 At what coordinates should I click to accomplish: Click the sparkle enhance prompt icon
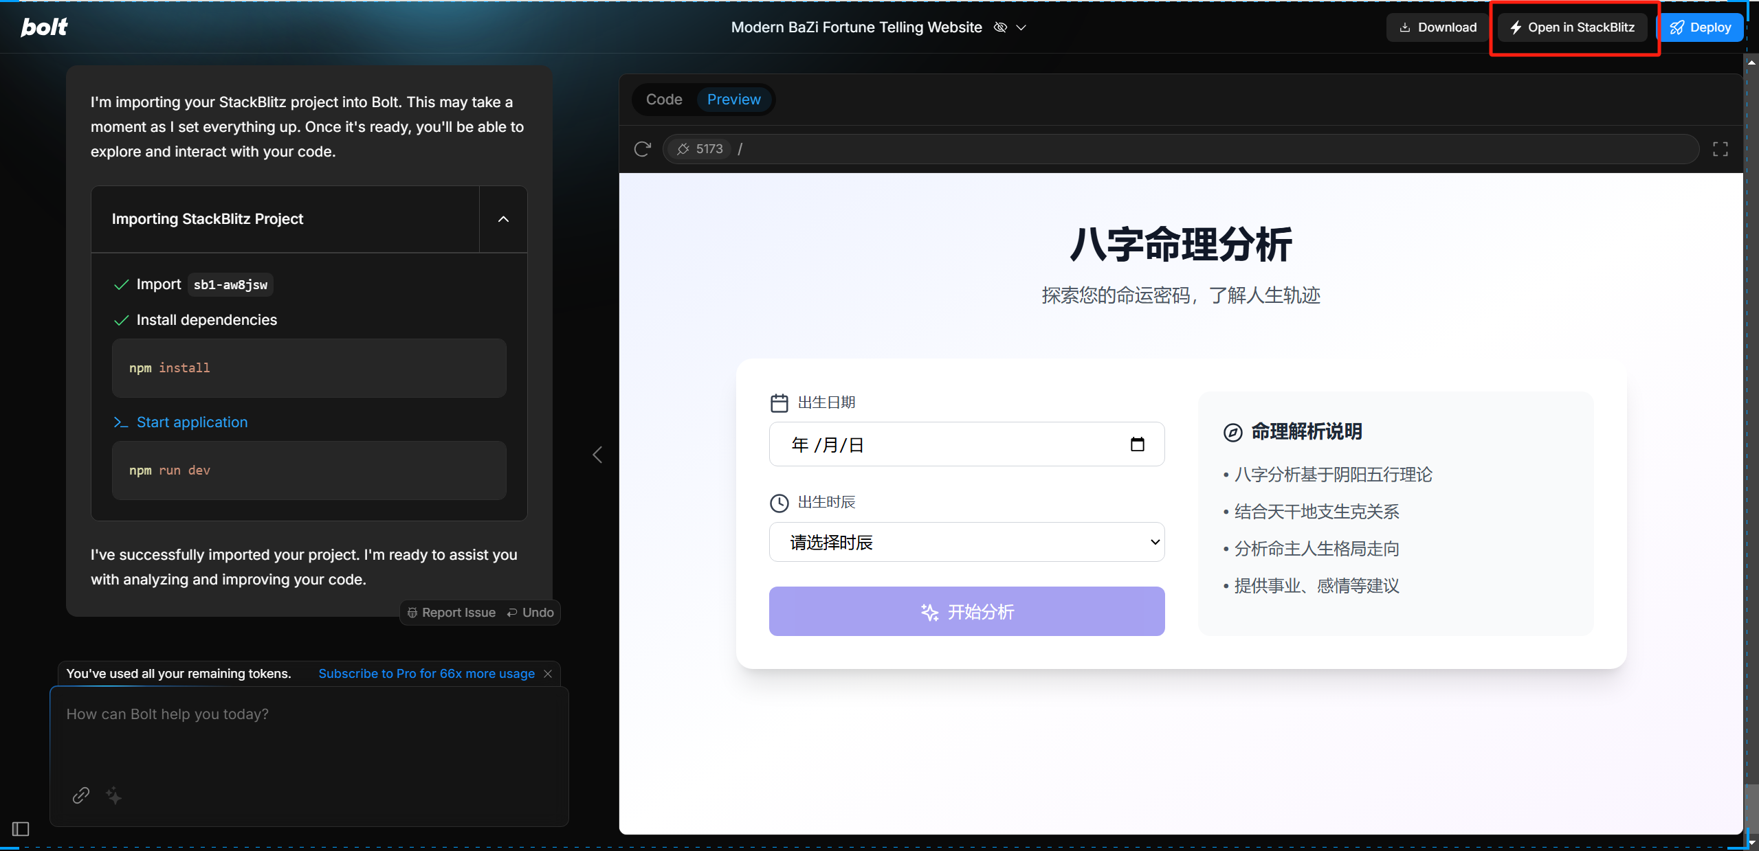pyautogui.click(x=113, y=795)
